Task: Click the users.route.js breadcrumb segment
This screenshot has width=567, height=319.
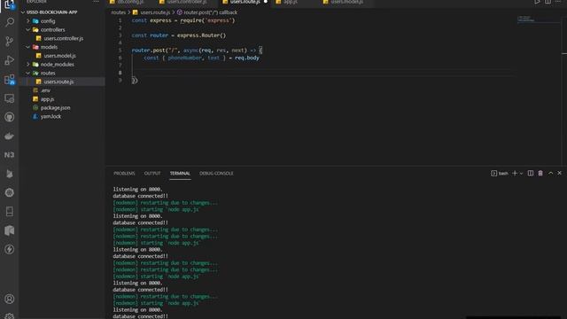Action: [x=155, y=12]
